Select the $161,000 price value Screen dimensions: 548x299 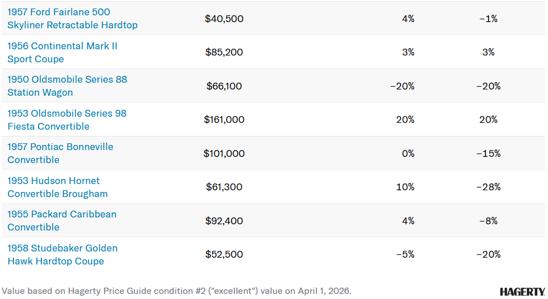click(224, 119)
